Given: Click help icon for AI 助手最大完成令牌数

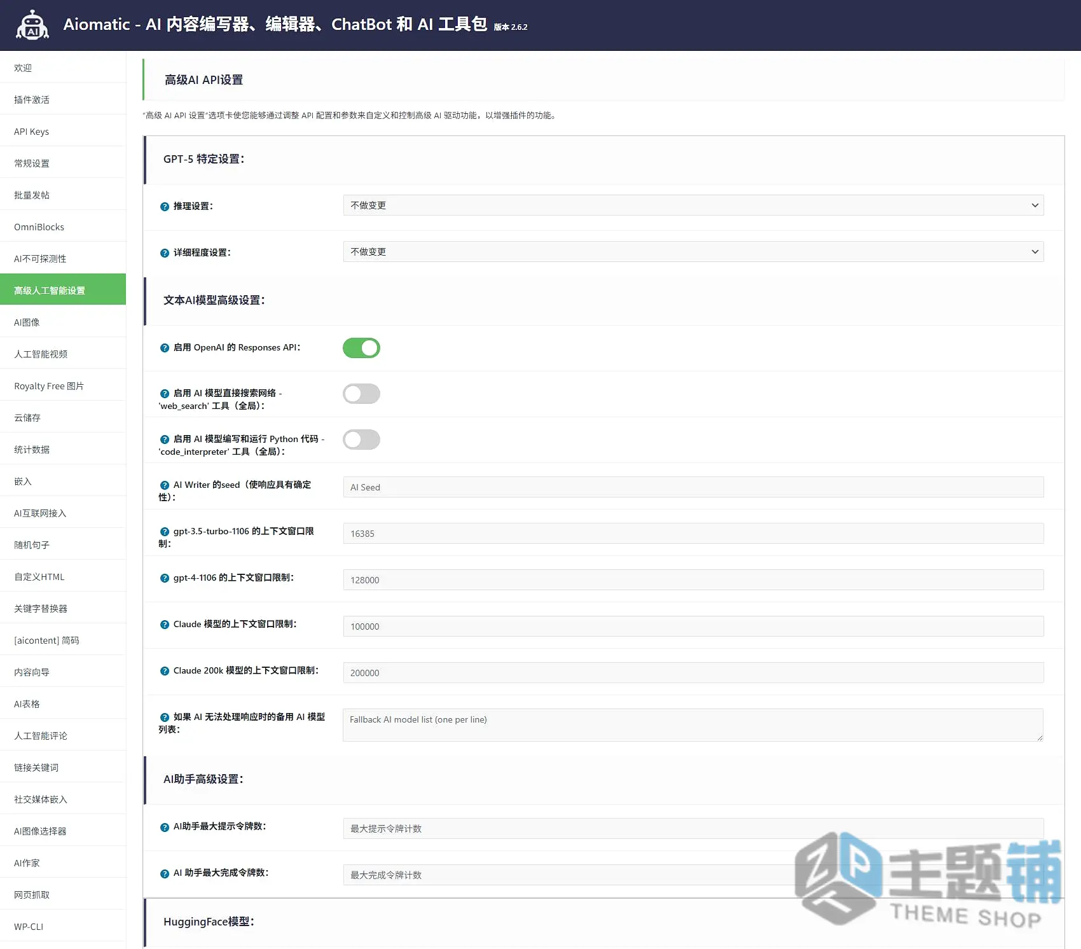Looking at the screenshot, I should tap(165, 874).
